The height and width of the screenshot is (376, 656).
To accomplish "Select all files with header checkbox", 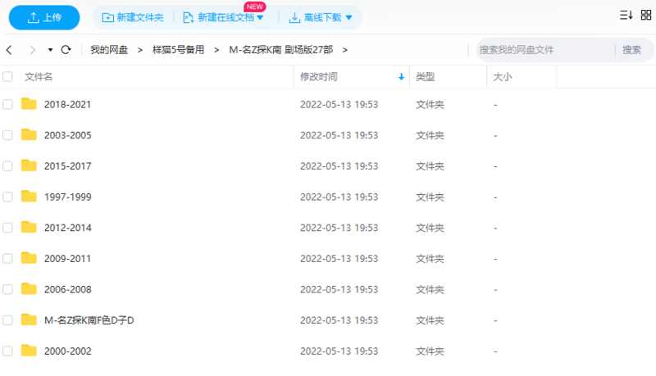I will pos(8,77).
